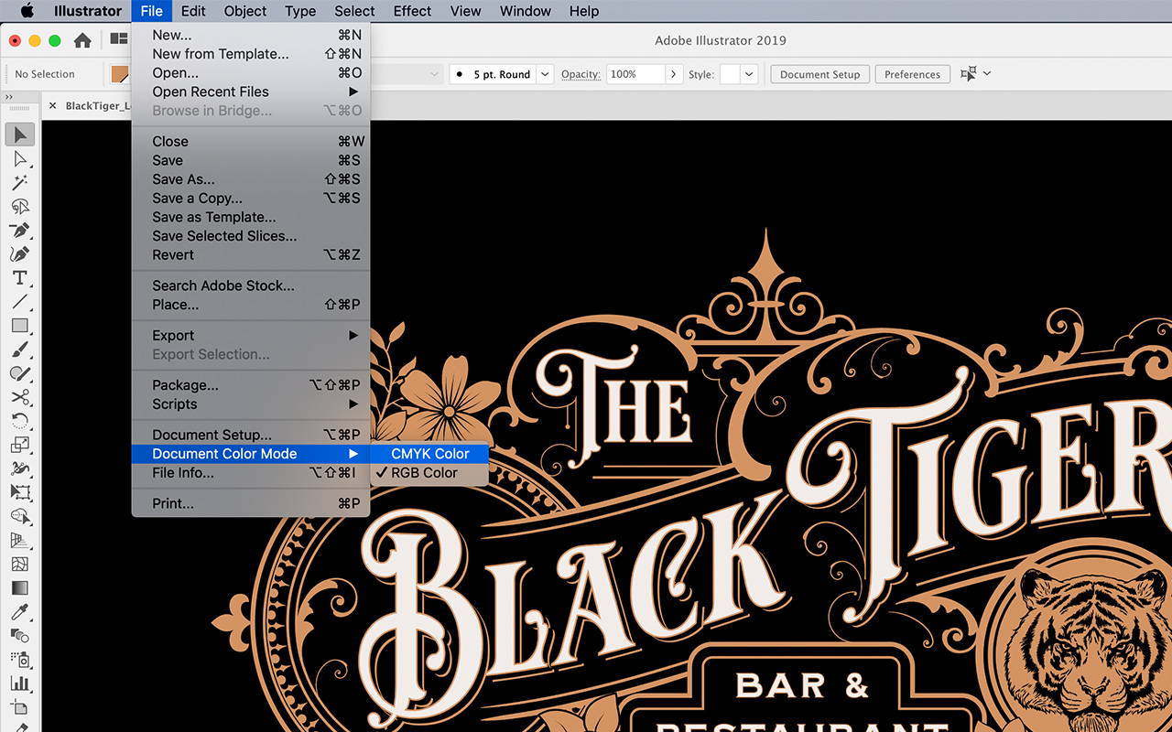This screenshot has height=732, width=1172.
Task: Select the Line Segment tool
Action: [20, 301]
